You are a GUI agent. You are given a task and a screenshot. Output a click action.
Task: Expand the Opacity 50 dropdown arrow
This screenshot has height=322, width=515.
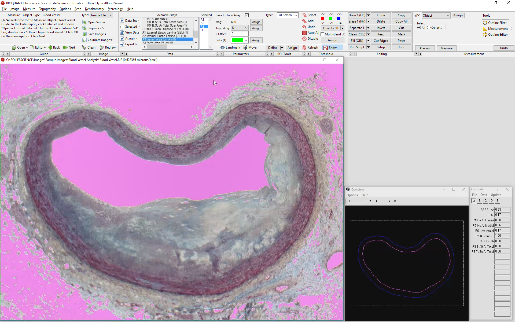342,28
